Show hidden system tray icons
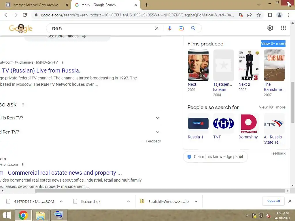This screenshot has height=221, width=295. pos(247,216)
